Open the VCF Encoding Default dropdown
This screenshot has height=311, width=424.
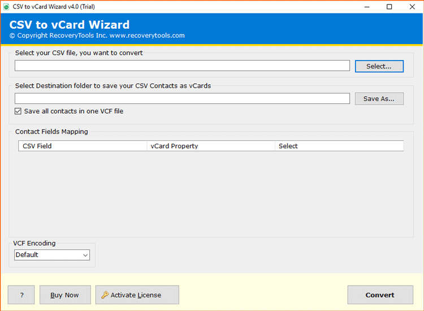[x=52, y=255]
